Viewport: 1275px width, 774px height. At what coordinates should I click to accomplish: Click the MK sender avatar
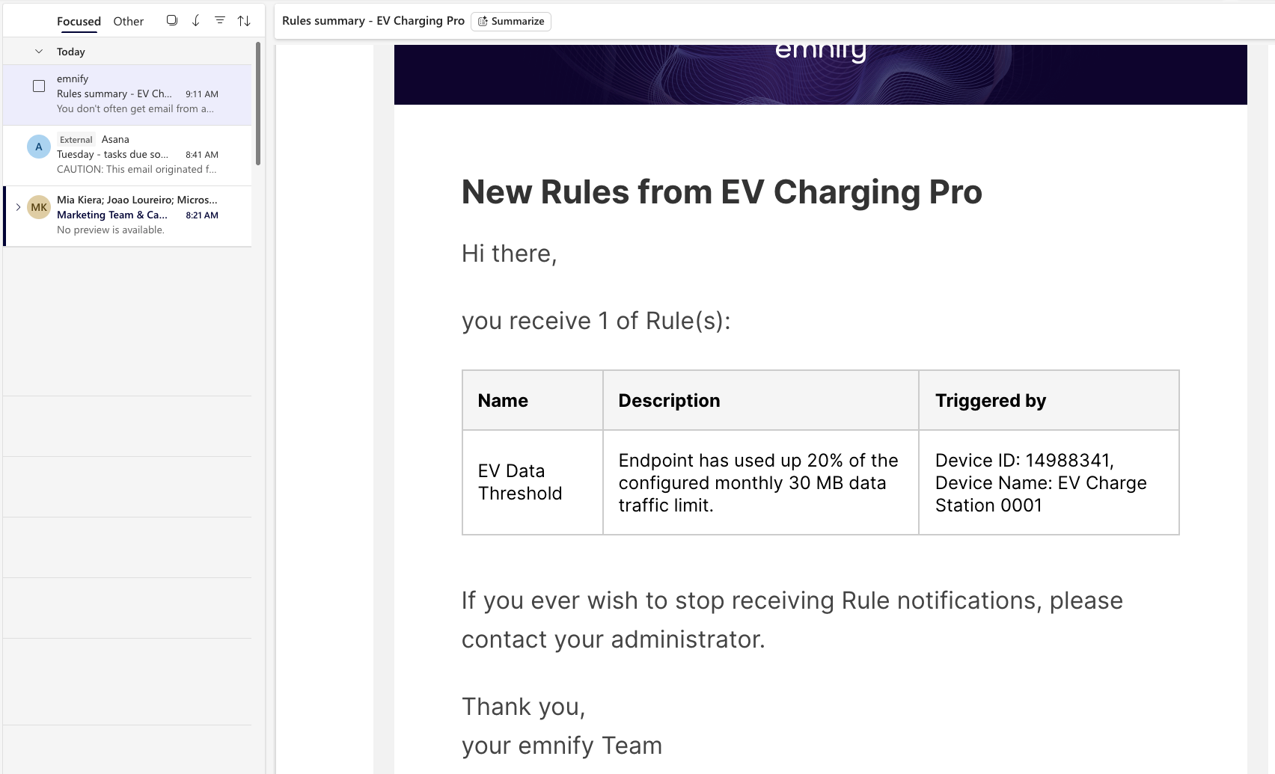39,207
